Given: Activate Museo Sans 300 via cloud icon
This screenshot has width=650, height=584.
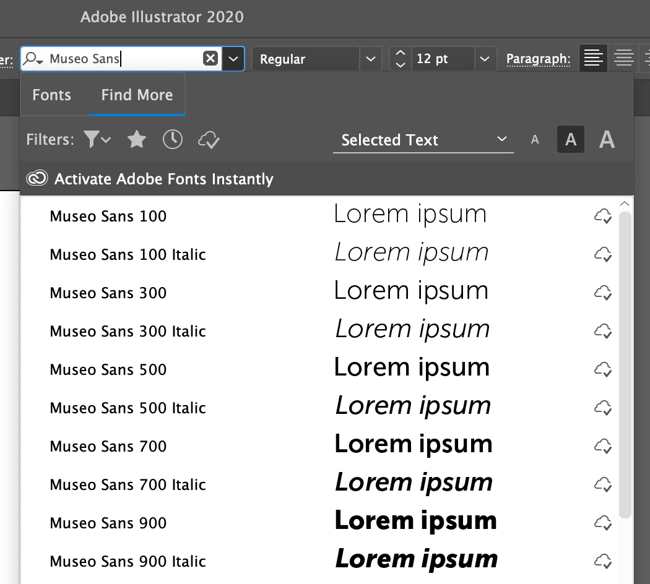Looking at the screenshot, I should pos(603,293).
